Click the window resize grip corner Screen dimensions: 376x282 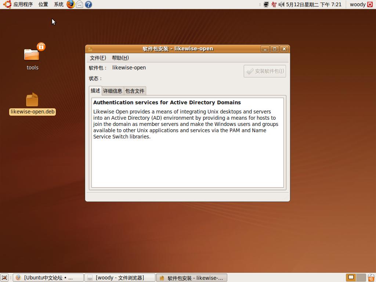pyautogui.click(x=286, y=198)
